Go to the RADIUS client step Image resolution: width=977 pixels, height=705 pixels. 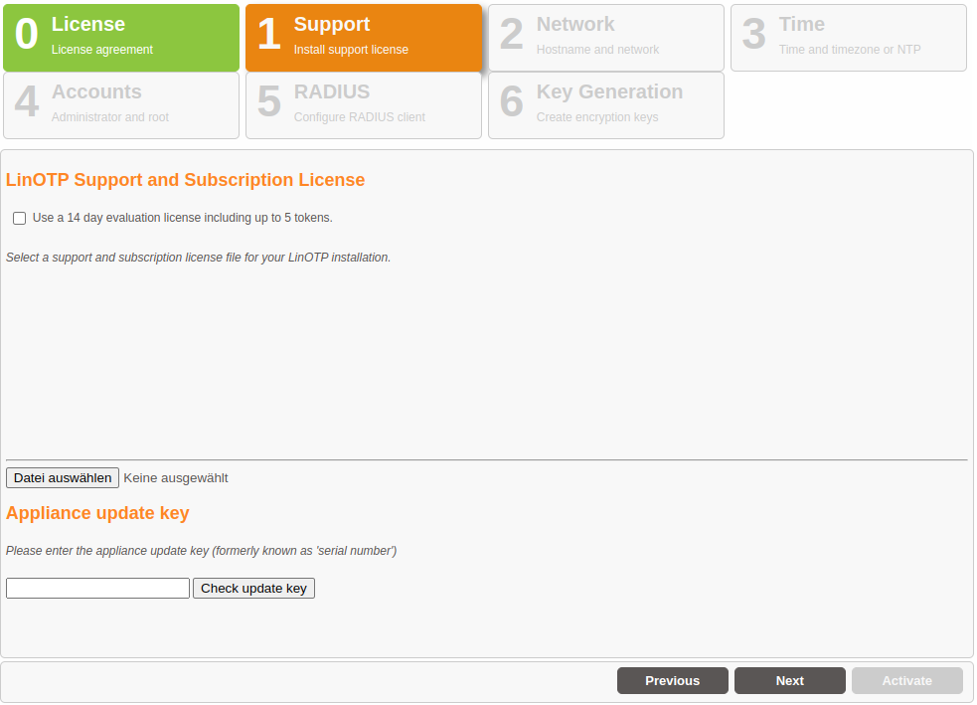coord(364,105)
